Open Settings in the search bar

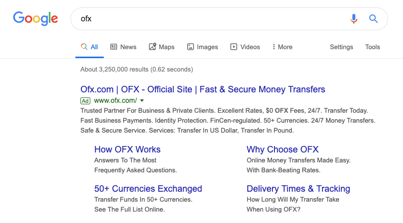[x=341, y=47]
